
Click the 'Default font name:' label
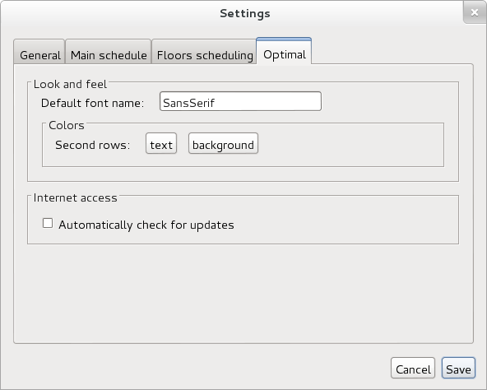[93, 103]
